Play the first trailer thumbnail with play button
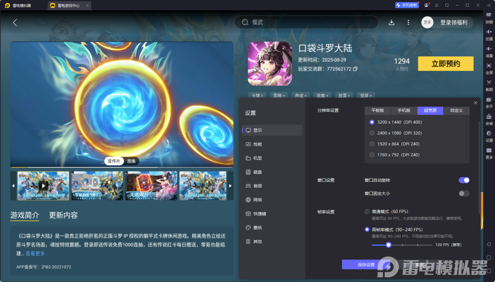 43,186
